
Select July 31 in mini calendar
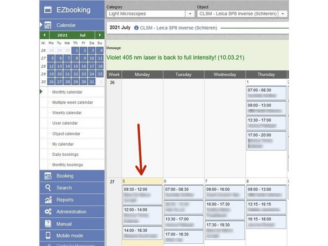click(91, 81)
